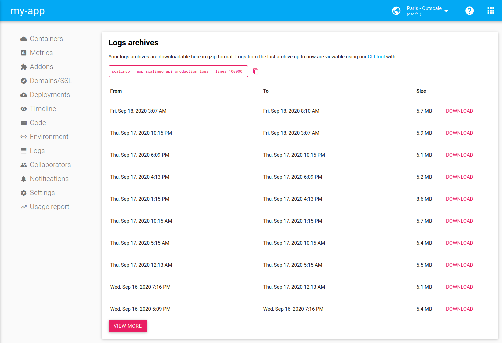502x343 pixels.
Task: Click the Domains/SSL compass icon
Action: click(x=24, y=81)
